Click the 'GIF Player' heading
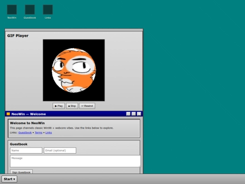 18,36
